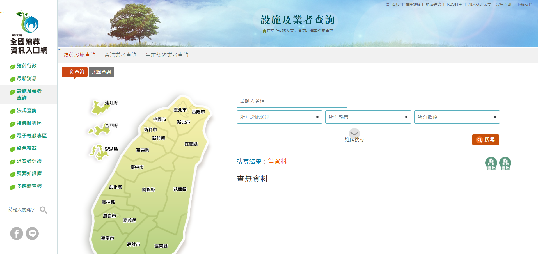
Task: Click the magnifier icon in keyword search box
Action: pos(44,210)
